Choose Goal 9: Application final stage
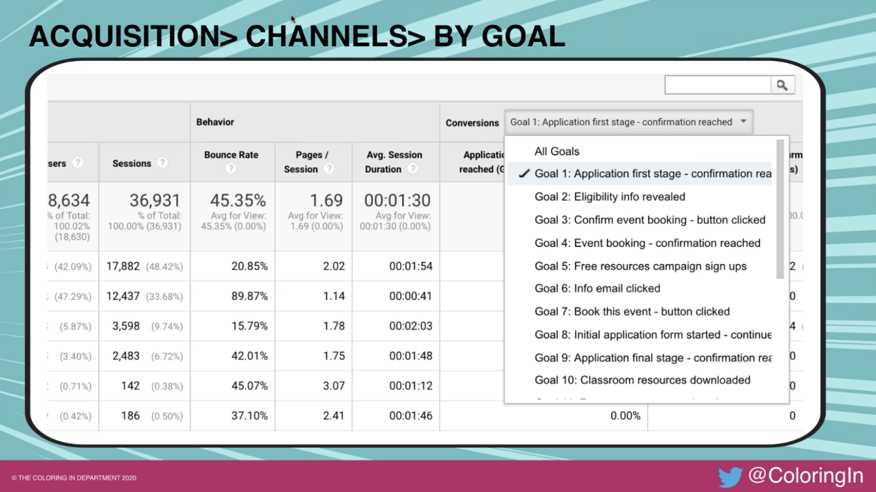The height and width of the screenshot is (492, 876). (x=653, y=358)
